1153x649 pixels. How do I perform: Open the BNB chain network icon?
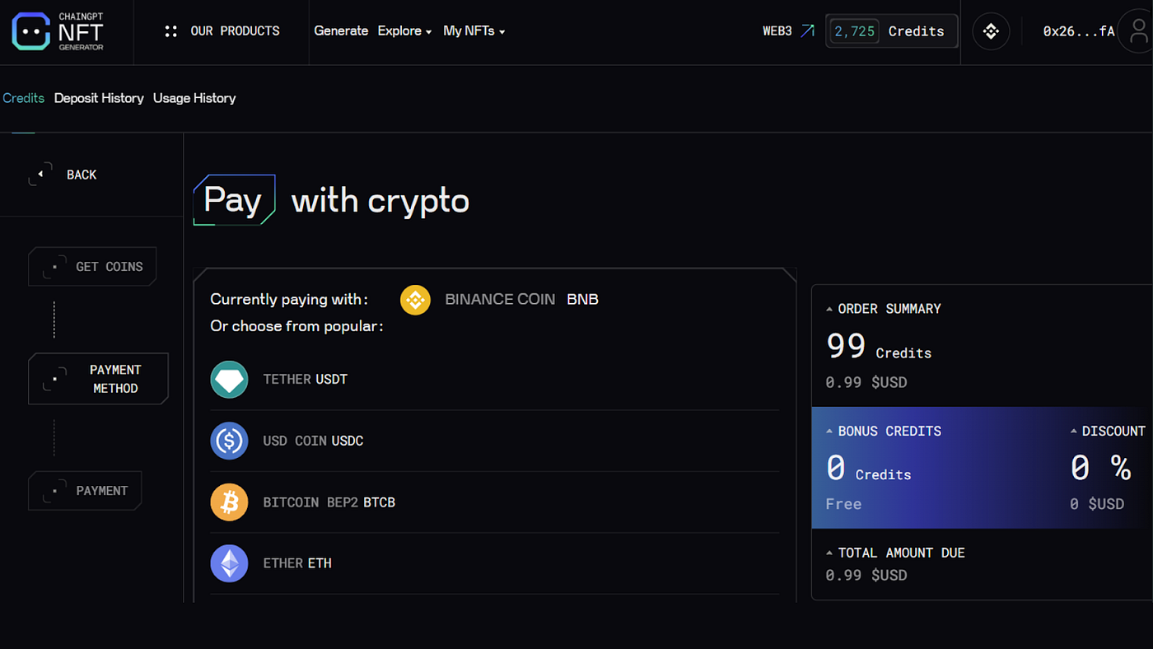[x=991, y=31]
